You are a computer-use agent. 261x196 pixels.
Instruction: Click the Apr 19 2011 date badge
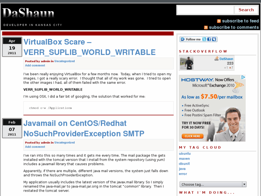pyautogui.click(x=12, y=47)
